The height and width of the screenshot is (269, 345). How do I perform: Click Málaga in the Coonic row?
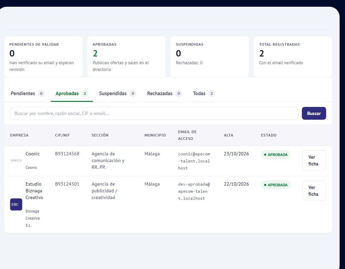click(x=152, y=154)
